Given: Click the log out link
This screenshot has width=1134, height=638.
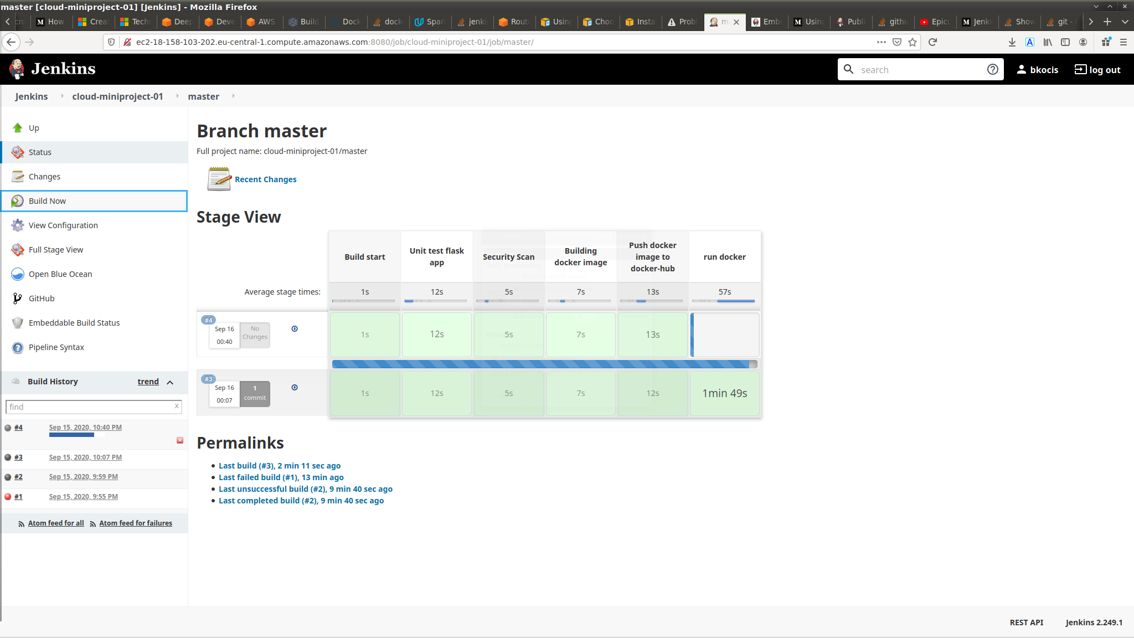Looking at the screenshot, I should [1097, 70].
